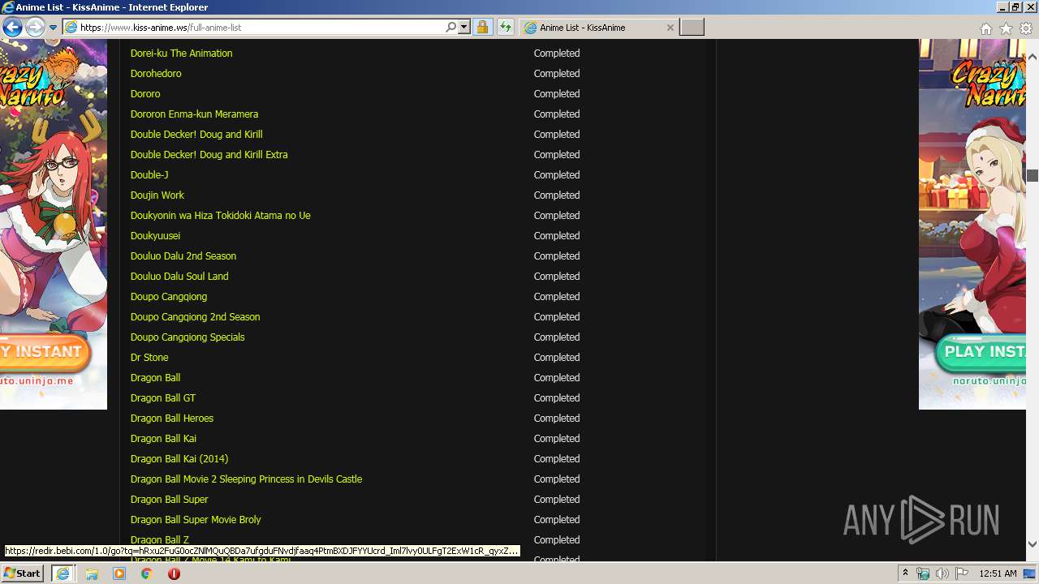Open Double Decker! Doug and Kirill link
The height and width of the screenshot is (584, 1039).
[x=196, y=135]
